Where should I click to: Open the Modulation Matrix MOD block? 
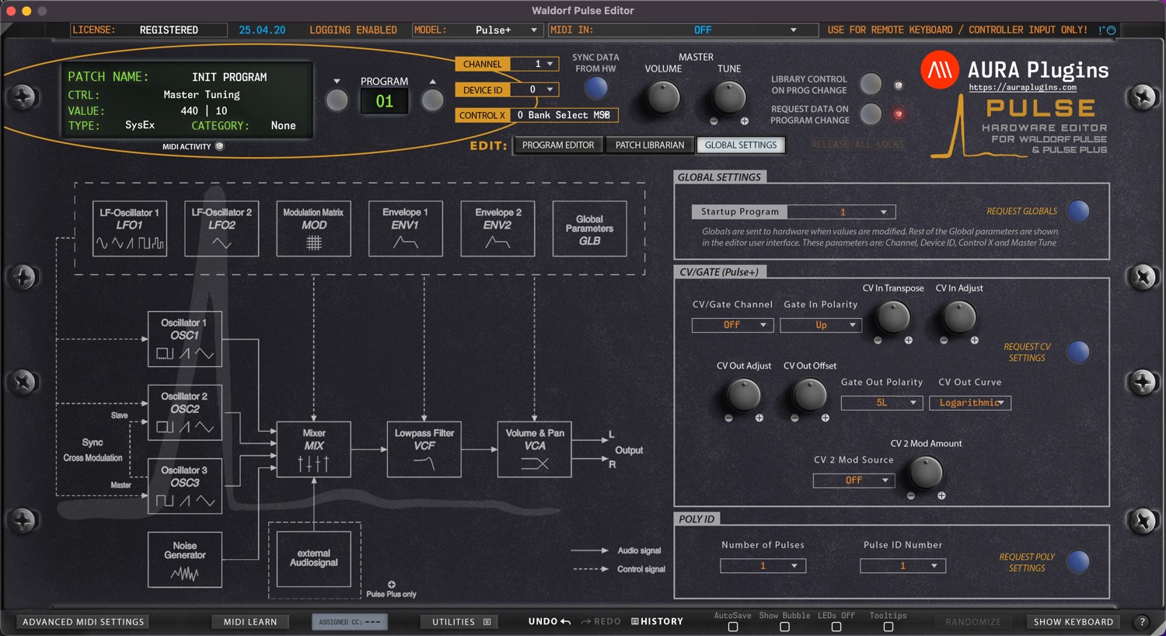click(313, 229)
